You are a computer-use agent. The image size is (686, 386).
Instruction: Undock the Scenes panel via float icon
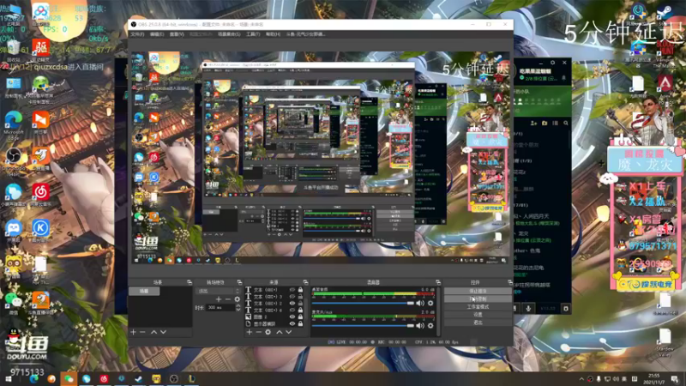(189, 282)
